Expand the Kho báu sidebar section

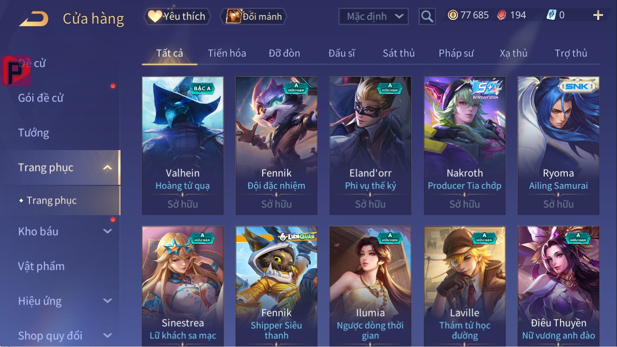tap(107, 231)
